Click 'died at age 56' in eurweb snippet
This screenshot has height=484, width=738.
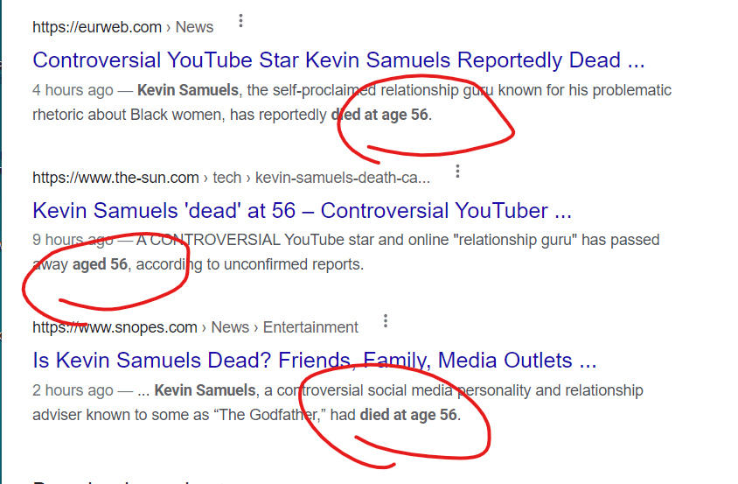tap(380, 115)
